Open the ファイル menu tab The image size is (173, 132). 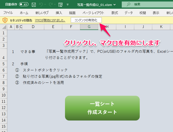click(8, 13)
